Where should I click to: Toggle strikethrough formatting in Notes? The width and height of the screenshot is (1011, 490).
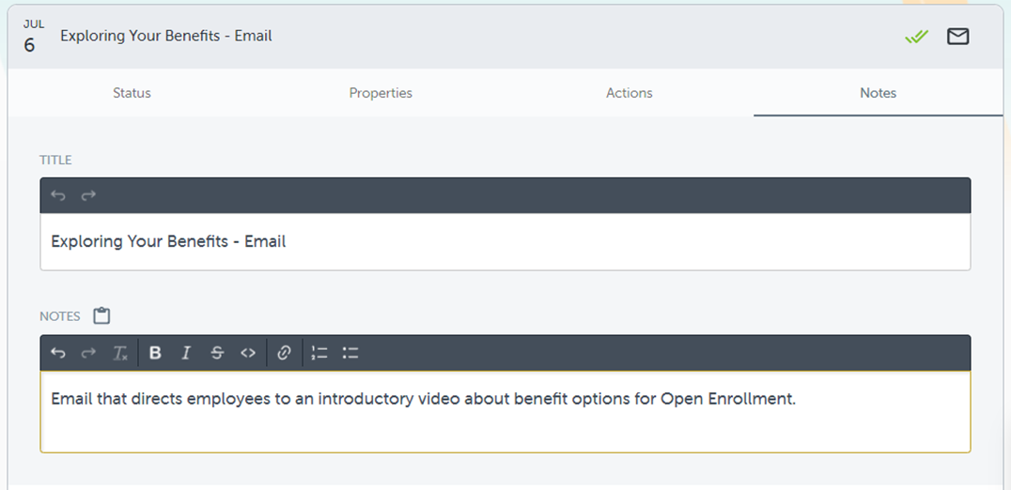pos(217,353)
